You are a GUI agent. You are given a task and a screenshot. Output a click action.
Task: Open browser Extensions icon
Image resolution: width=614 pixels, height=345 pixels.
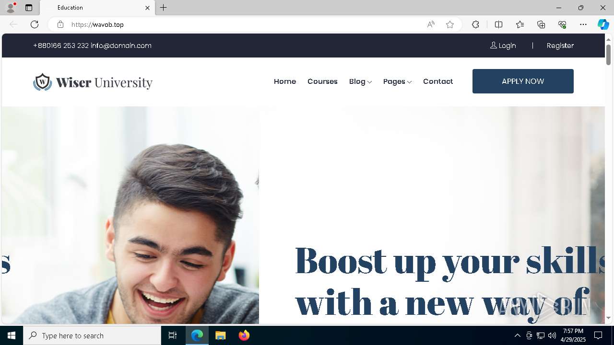(x=475, y=24)
